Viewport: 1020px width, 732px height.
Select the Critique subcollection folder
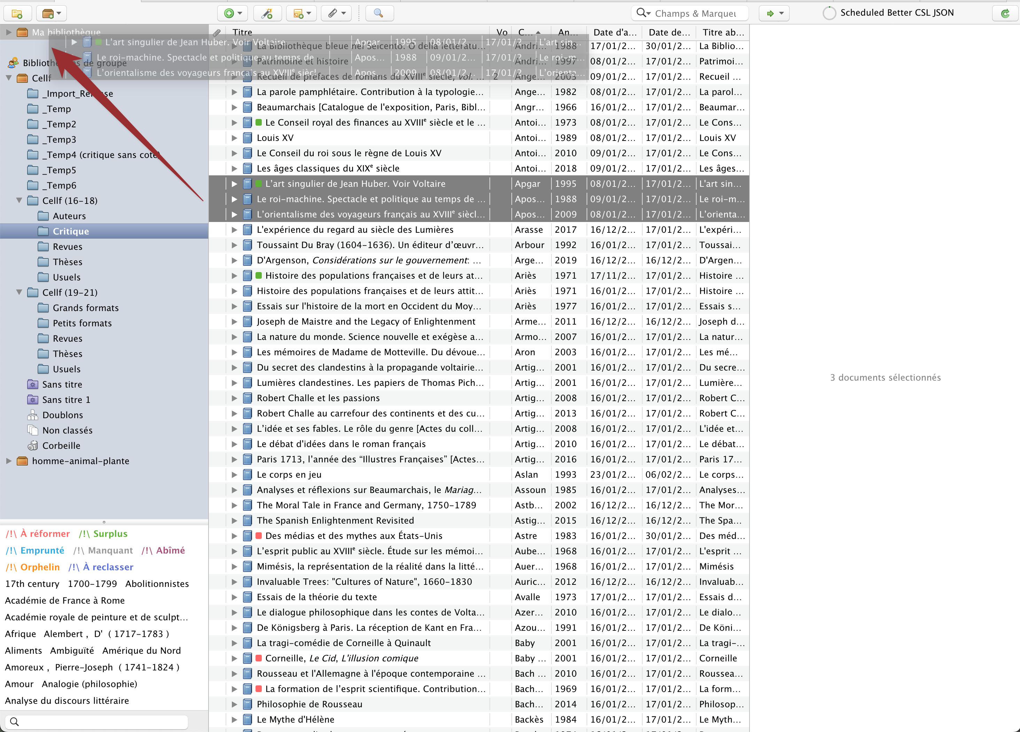coord(71,230)
